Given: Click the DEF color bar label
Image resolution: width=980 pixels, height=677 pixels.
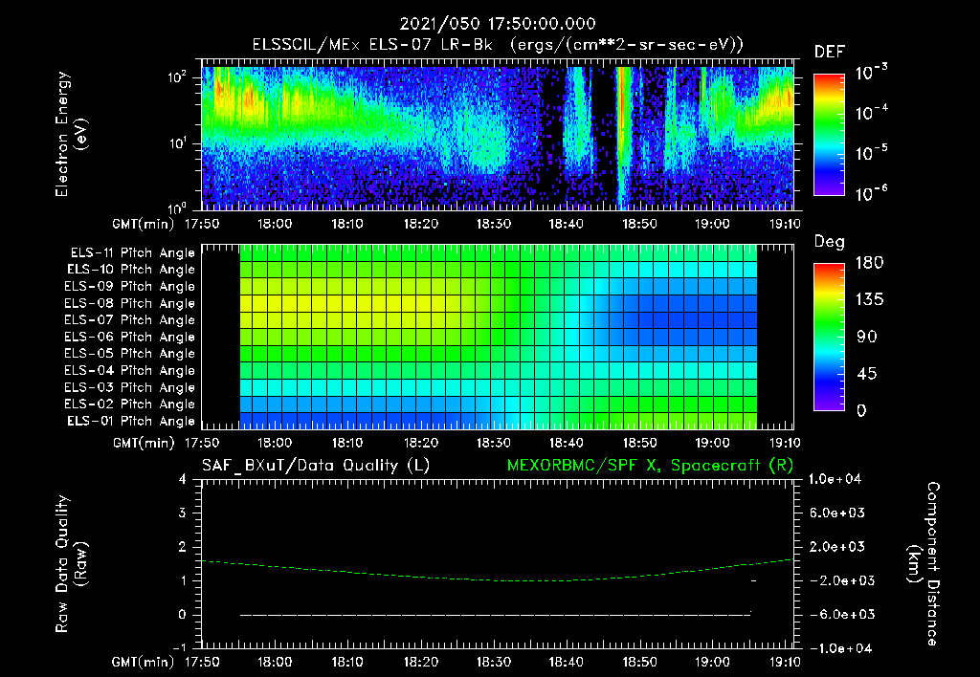Looking at the screenshot, I should (x=830, y=52).
